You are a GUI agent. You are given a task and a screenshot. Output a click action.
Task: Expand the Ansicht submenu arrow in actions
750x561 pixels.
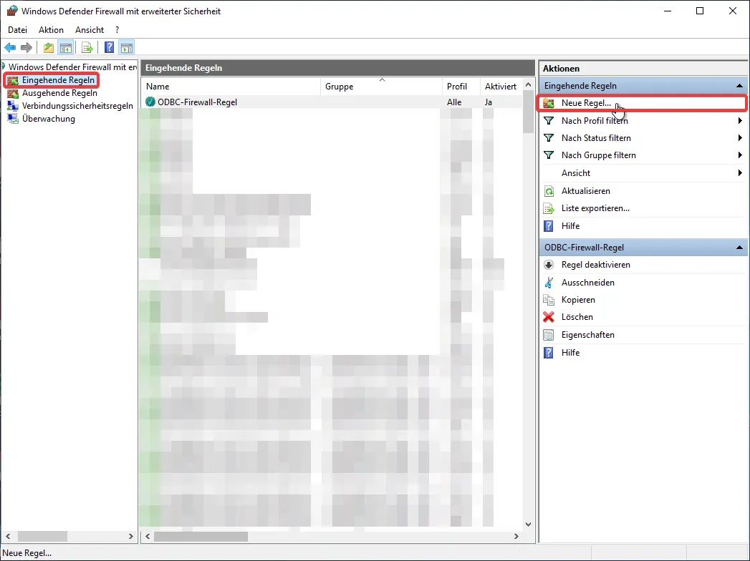click(x=740, y=172)
